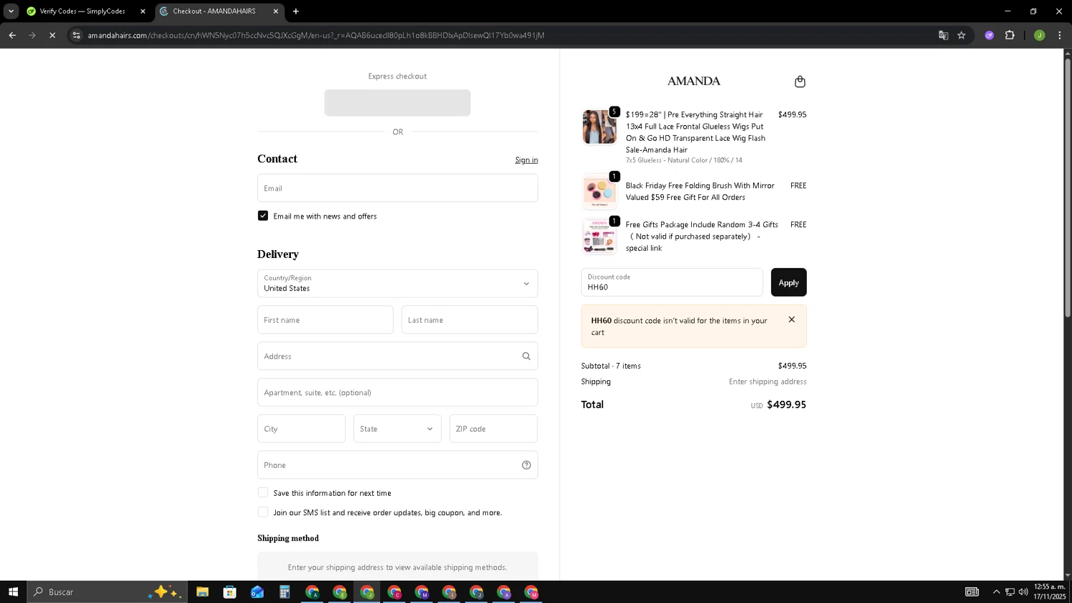
Task: Focus the Address input field
Action: tap(397, 356)
